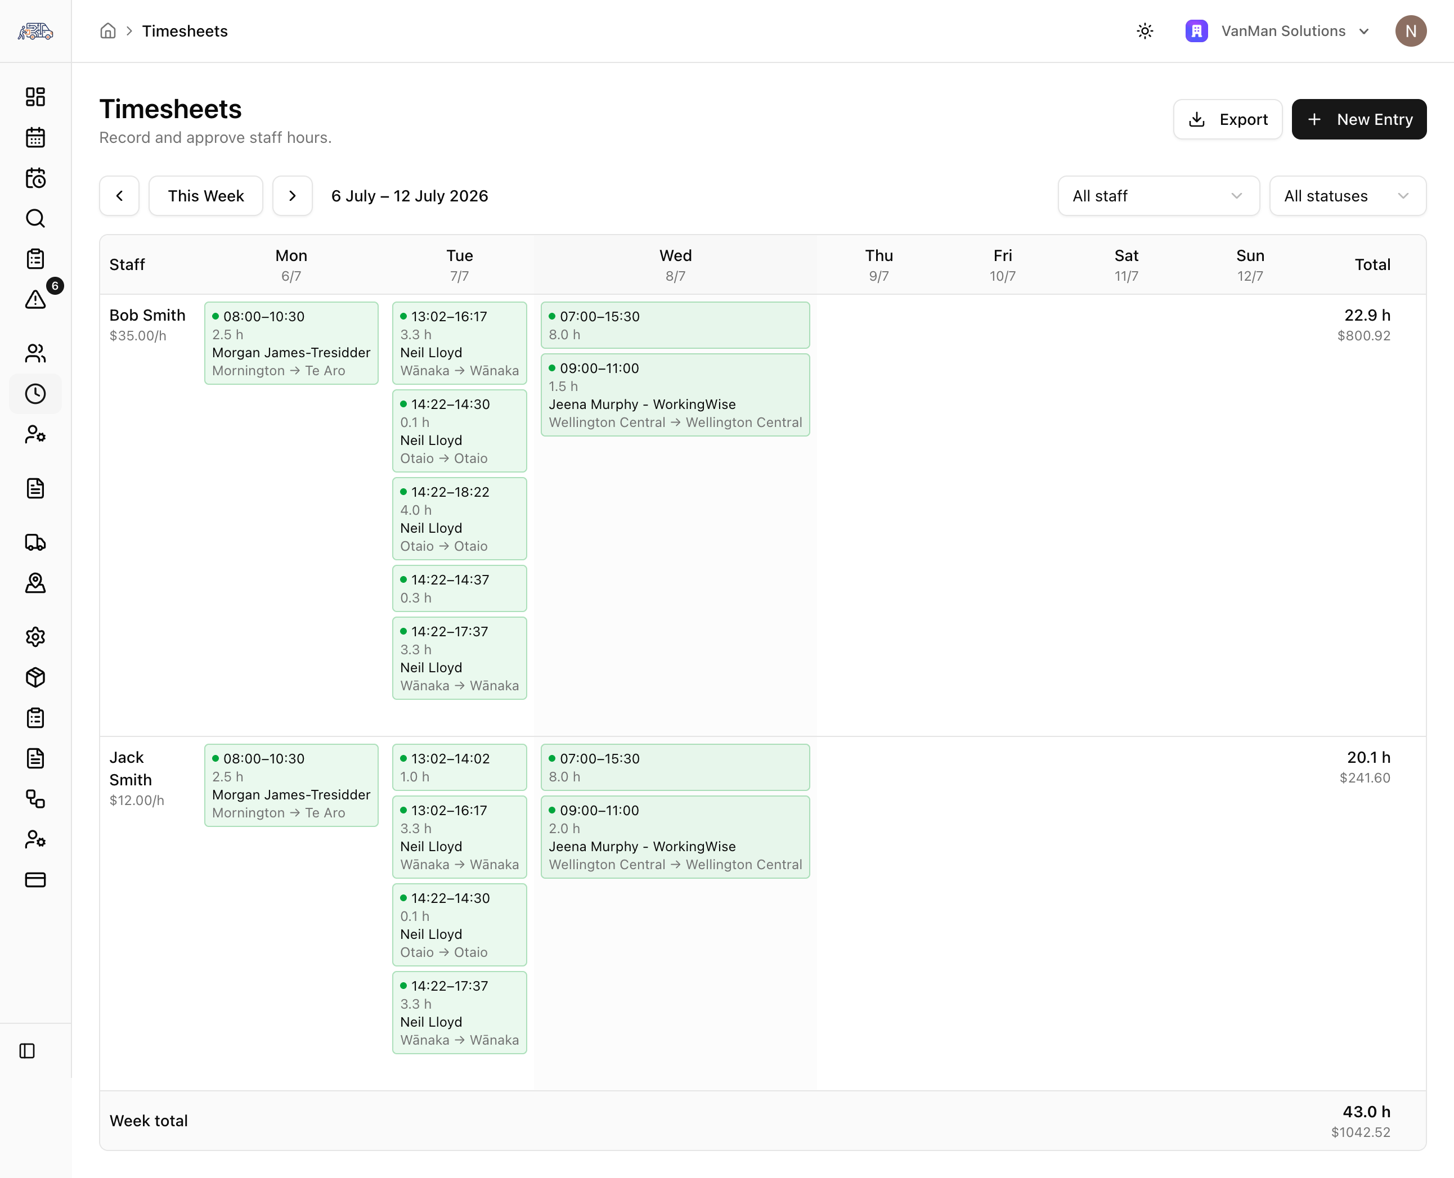
Task: Click the Thu 9/7 column header
Action: 878,264
